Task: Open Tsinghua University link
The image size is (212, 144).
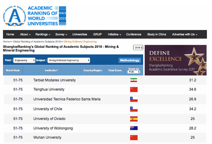Action: point(49,89)
